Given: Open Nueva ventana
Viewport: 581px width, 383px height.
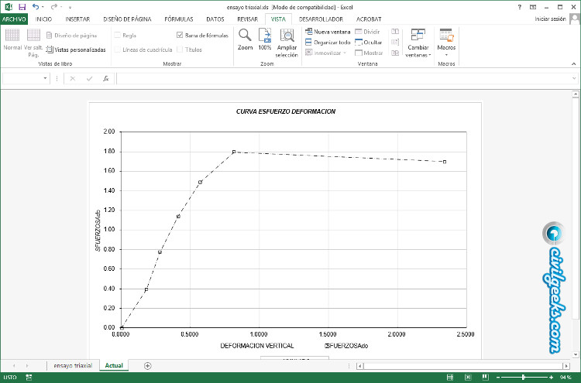Looking at the screenshot, I should coord(328,32).
